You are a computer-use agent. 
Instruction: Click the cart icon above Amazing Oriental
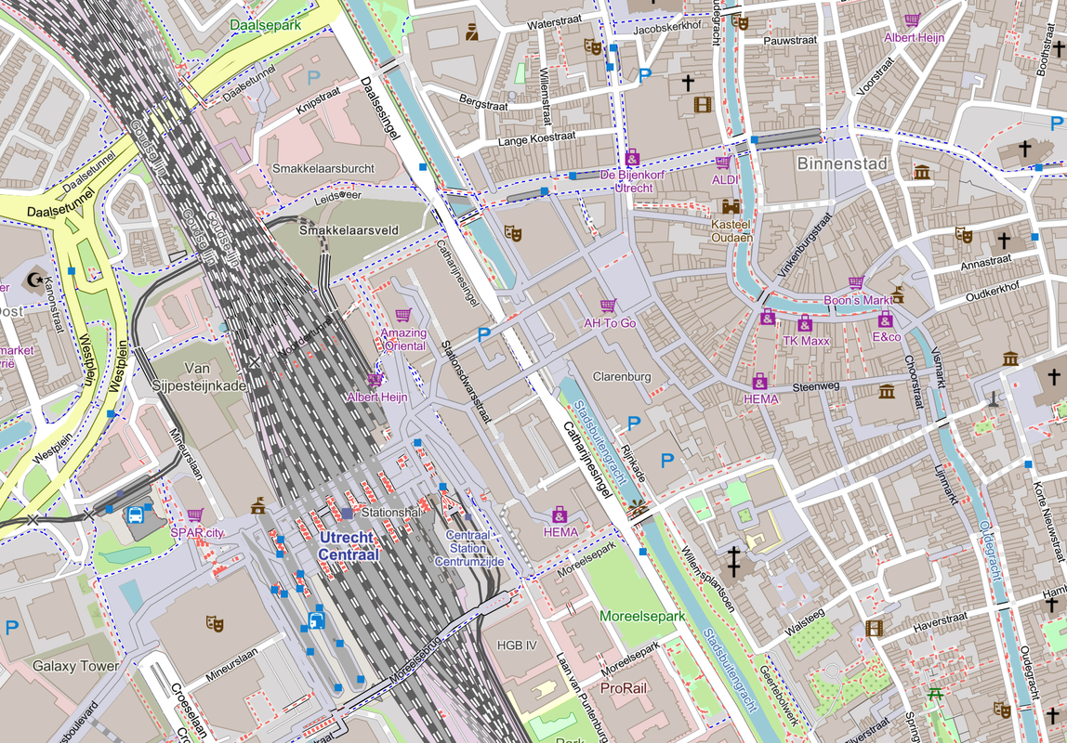[x=402, y=316]
